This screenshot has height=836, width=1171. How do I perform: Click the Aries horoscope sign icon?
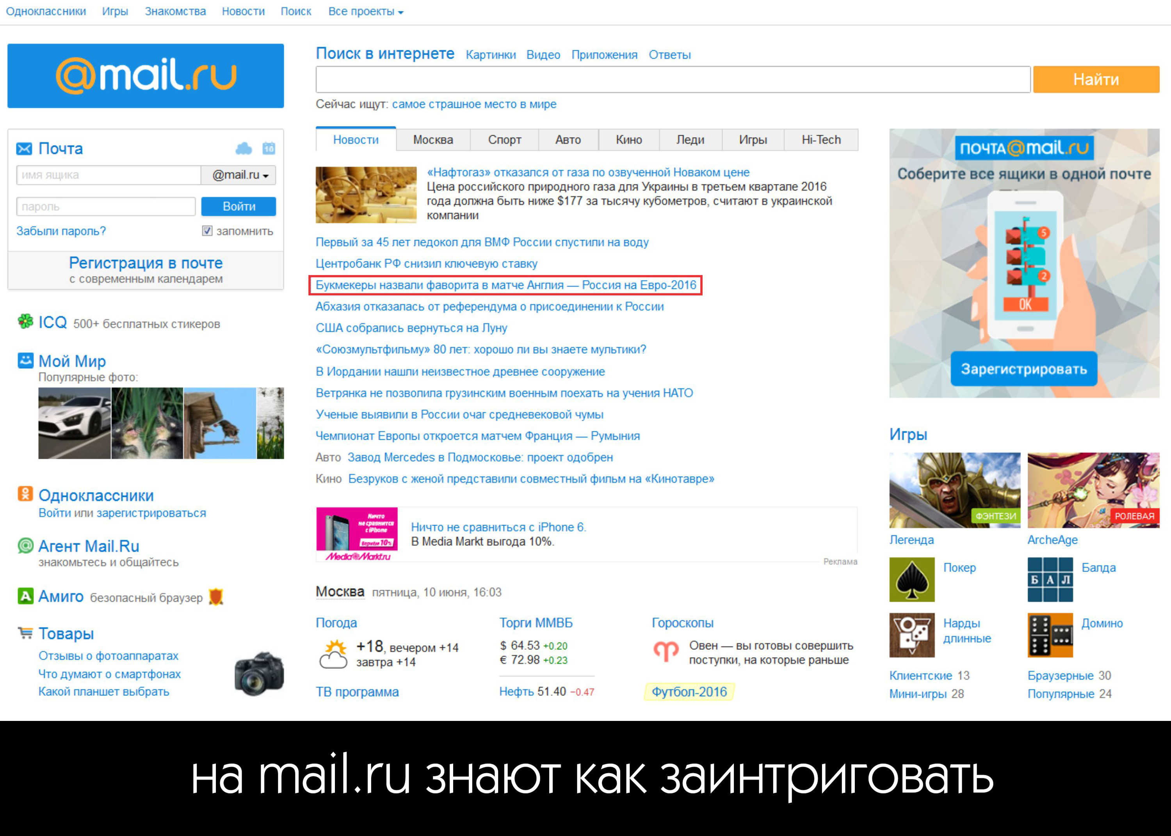click(x=666, y=652)
